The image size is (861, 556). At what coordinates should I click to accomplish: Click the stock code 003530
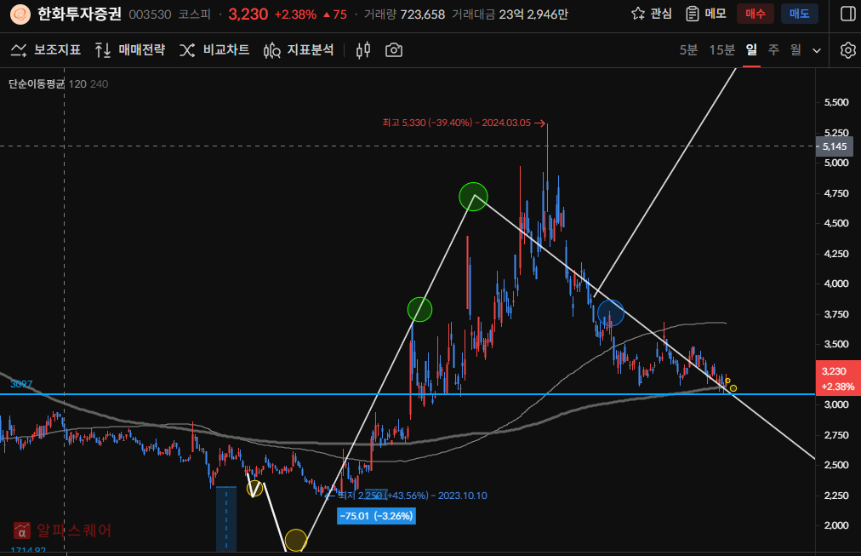coord(150,14)
